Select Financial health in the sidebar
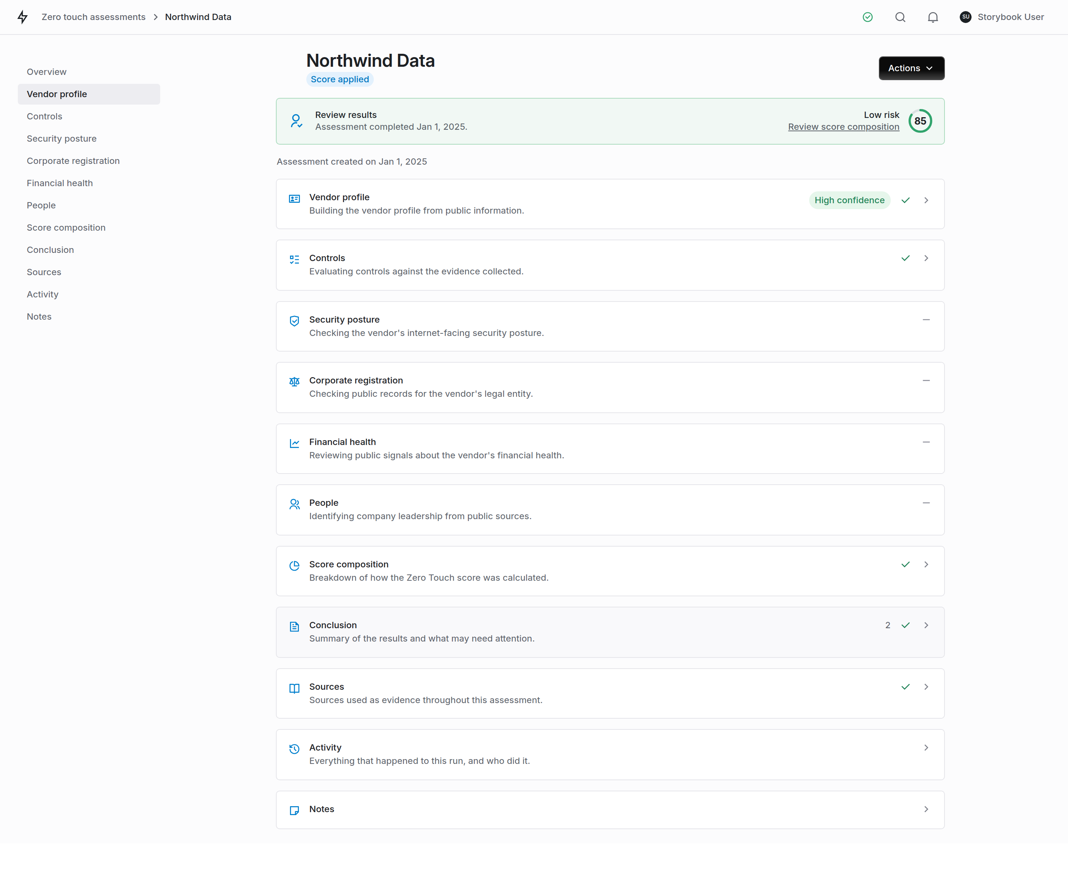Viewport: 1068px width, 890px height. (x=89, y=183)
